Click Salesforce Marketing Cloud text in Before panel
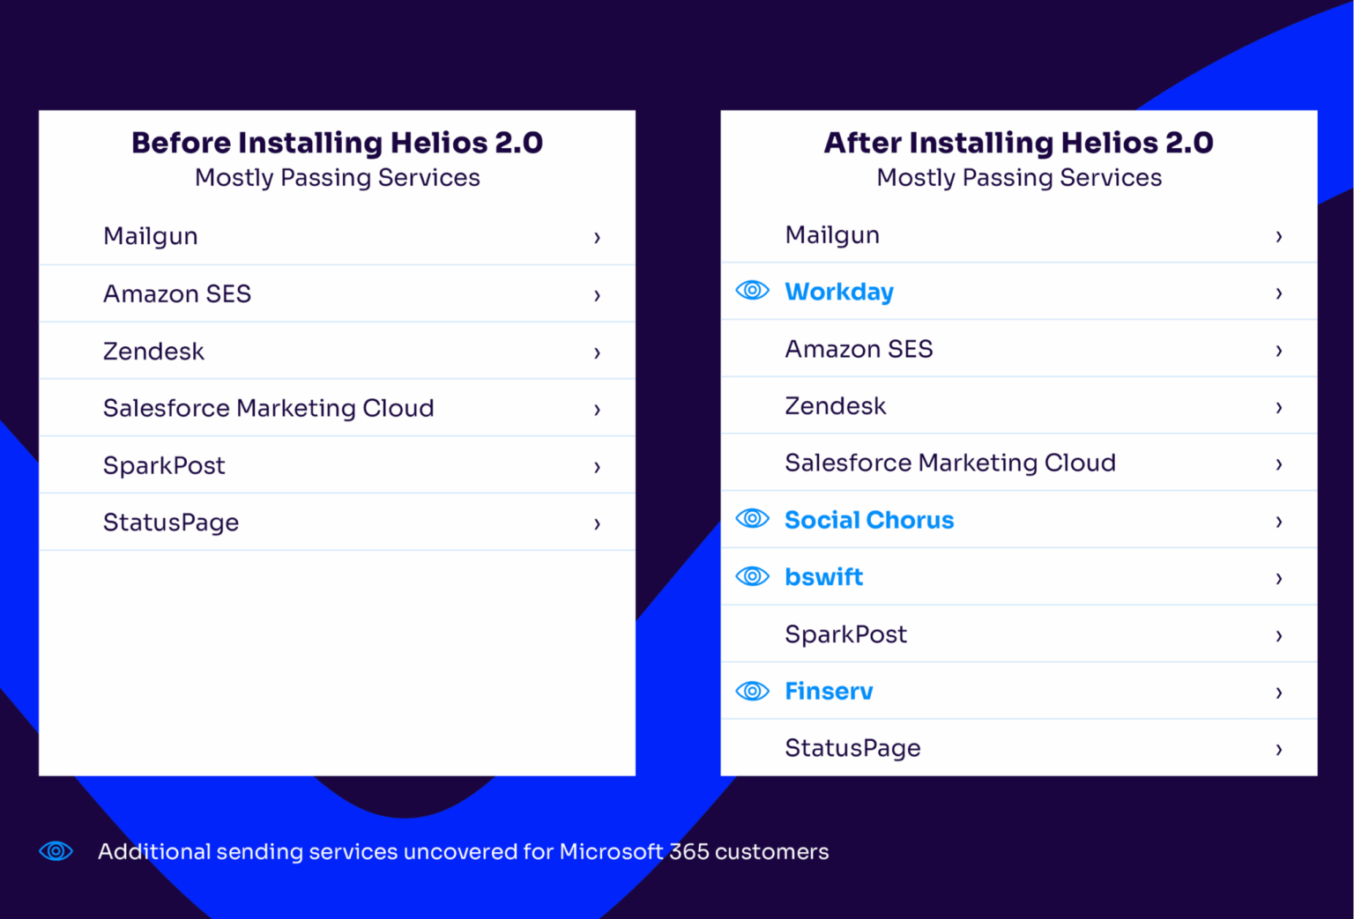 click(x=269, y=408)
